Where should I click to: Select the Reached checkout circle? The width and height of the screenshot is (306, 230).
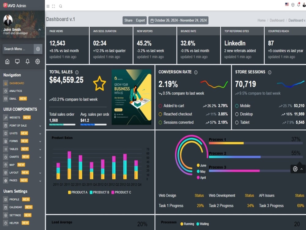160,114
